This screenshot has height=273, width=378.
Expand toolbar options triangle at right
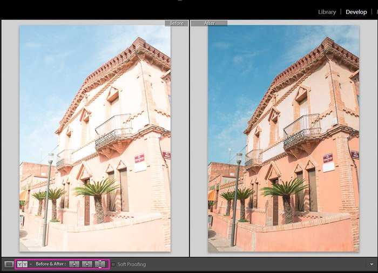point(372,264)
